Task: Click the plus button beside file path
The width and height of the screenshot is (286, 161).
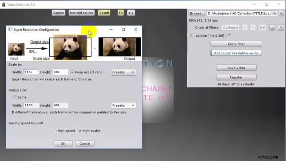Action: click(281, 13)
